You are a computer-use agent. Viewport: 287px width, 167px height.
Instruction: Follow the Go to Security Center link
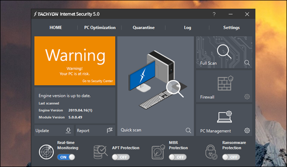tap(98, 81)
